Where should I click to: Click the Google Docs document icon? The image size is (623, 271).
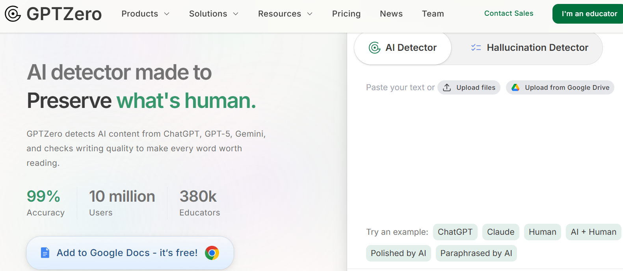coord(45,253)
